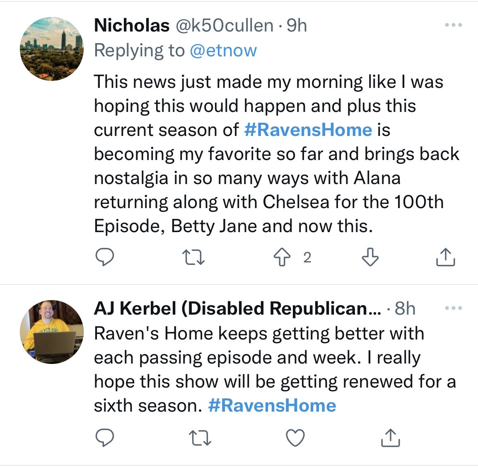
Task: Retweet Nicholas's Raven's Home tweet
Action: click(x=194, y=257)
